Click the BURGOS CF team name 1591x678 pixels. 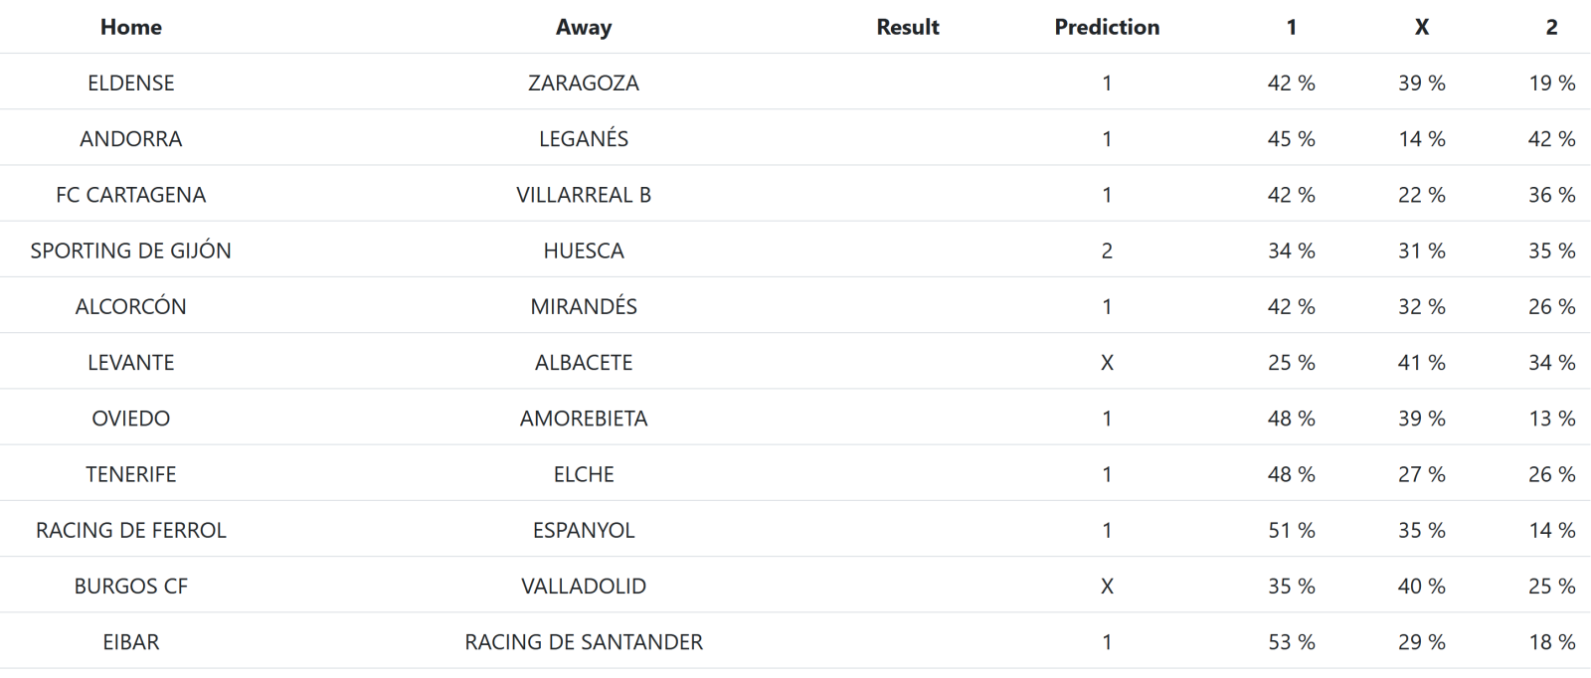point(130,587)
